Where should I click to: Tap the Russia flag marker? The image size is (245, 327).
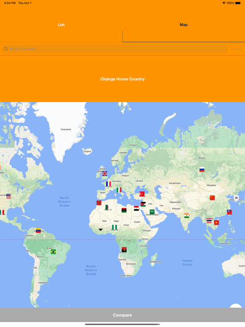coord(202,169)
